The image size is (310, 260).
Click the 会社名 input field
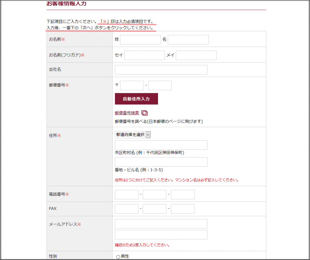tap(161, 70)
